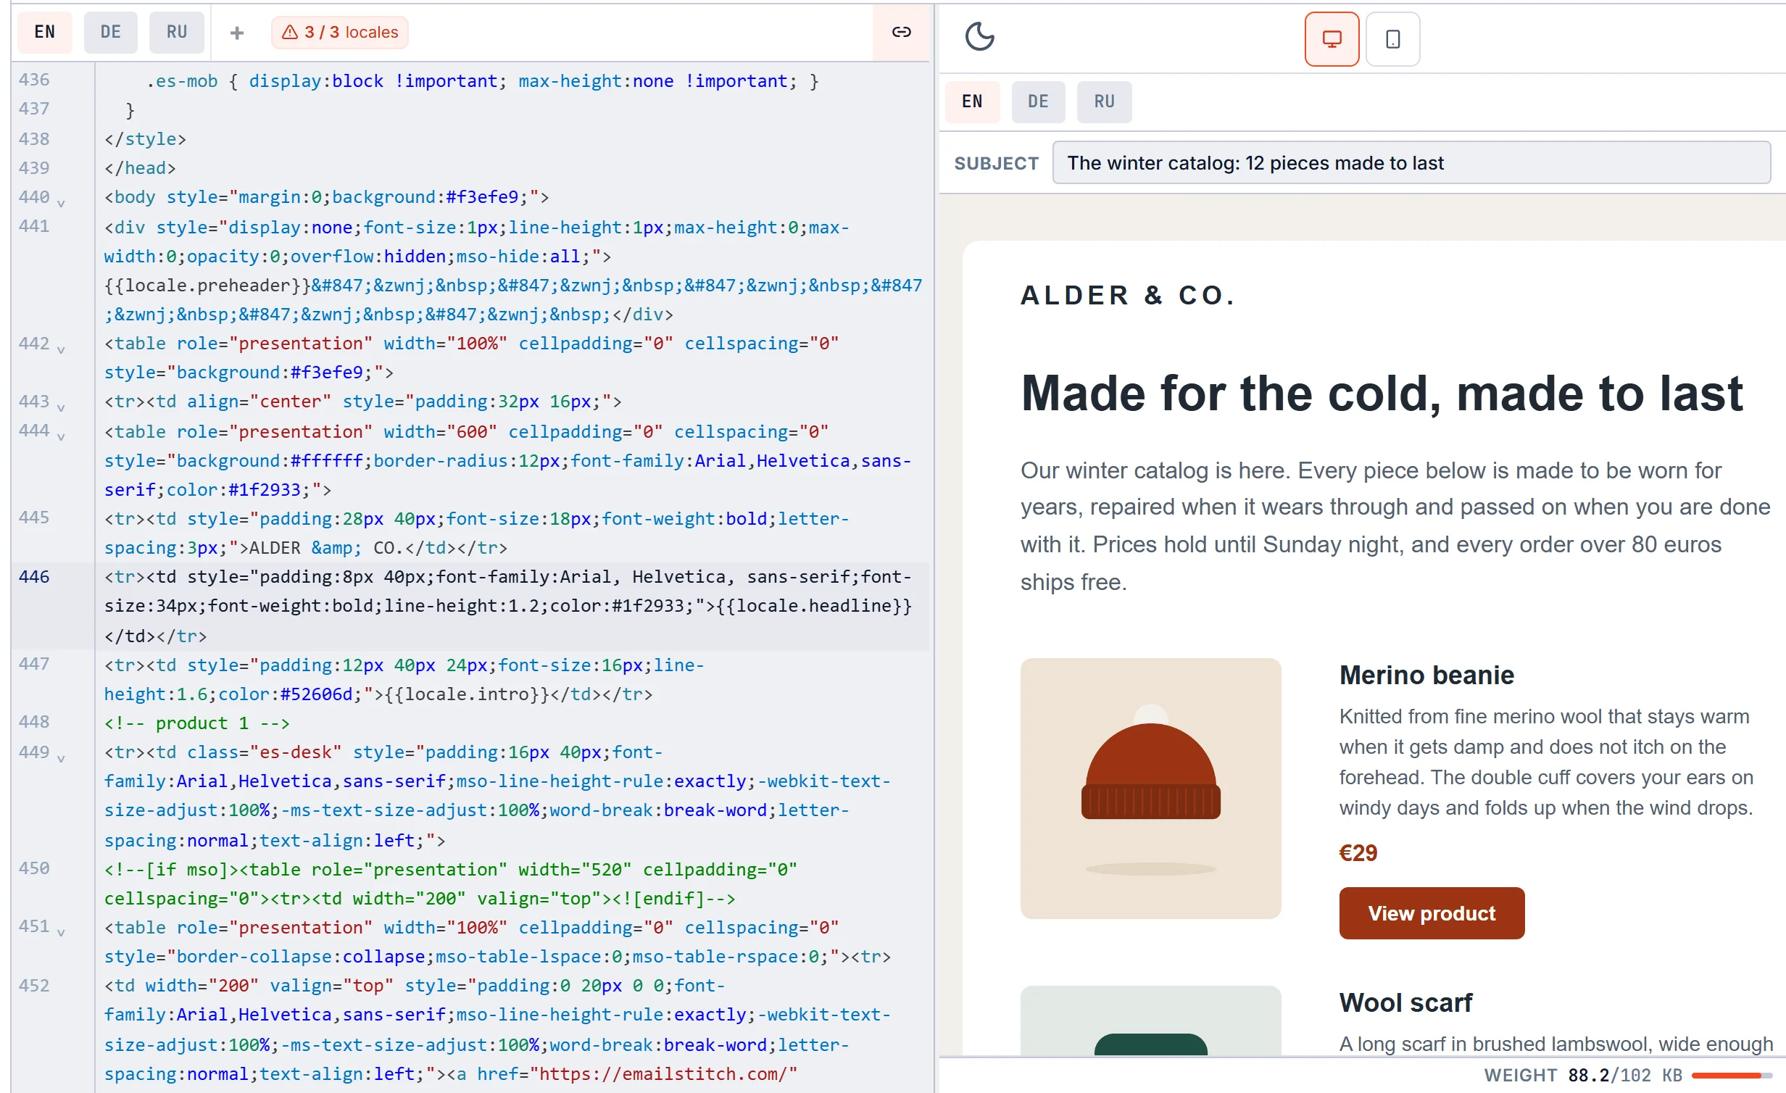
Task: Click the 'Merino beanie' product title
Action: [1426, 676]
